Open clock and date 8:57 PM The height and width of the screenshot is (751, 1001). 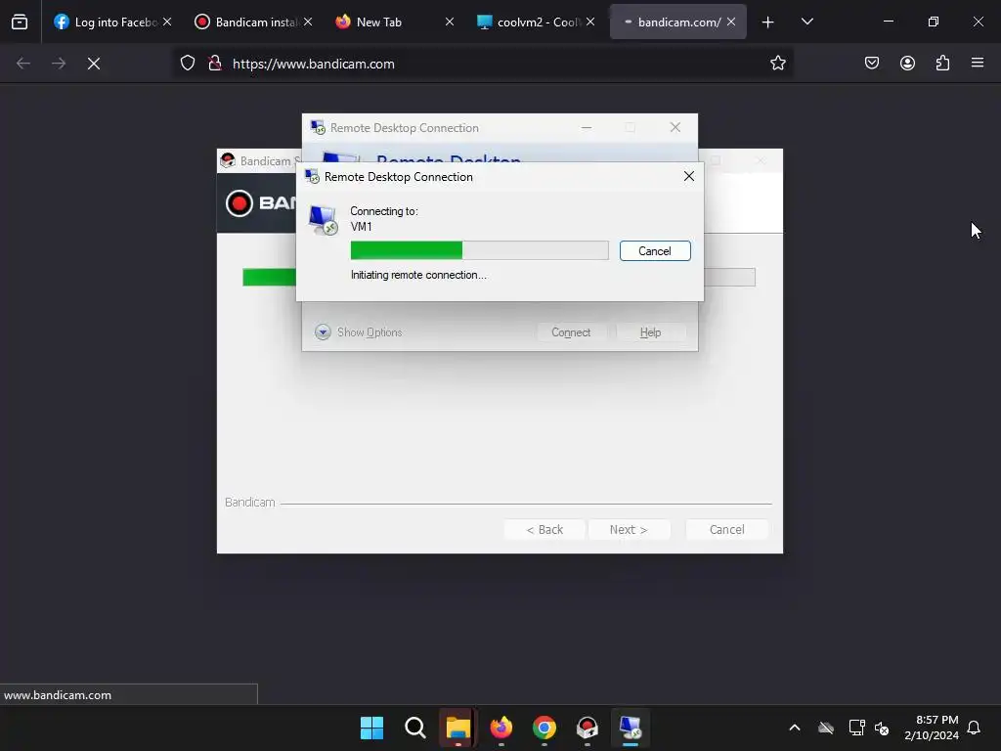[x=931, y=728]
